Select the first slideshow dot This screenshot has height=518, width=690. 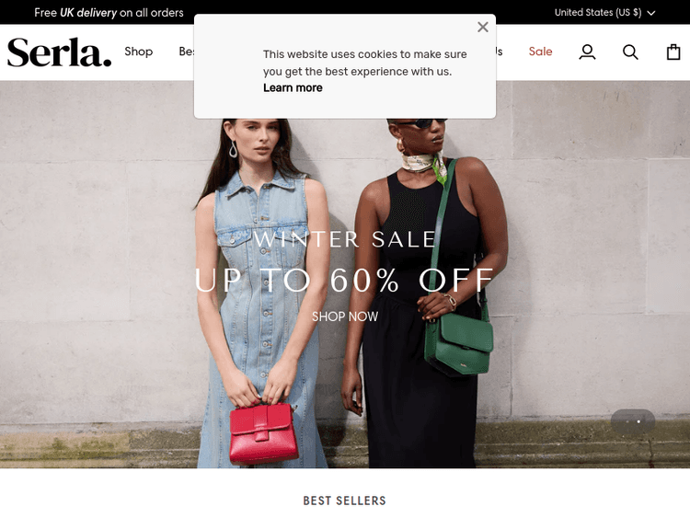pos(627,421)
